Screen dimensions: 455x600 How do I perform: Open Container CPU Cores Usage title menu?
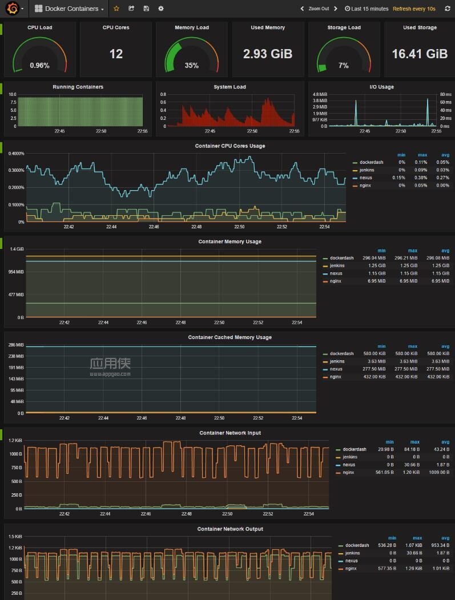(230, 146)
